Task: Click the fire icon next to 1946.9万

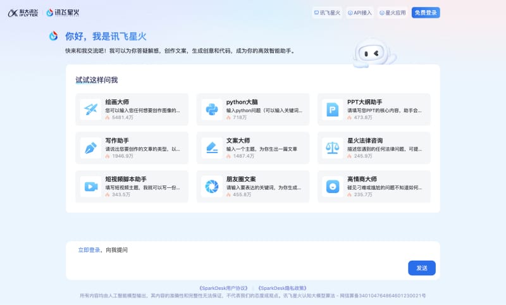Action: coord(108,156)
